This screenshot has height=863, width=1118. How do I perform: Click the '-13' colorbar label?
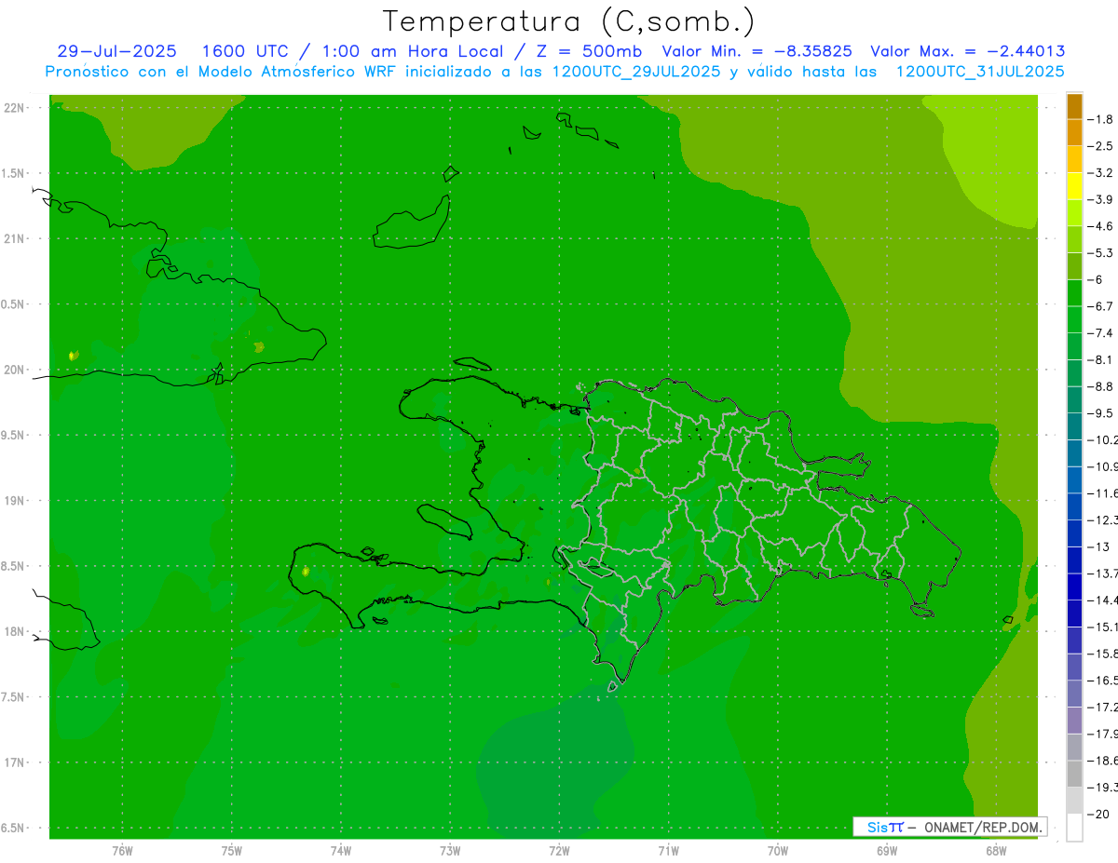[1100, 546]
